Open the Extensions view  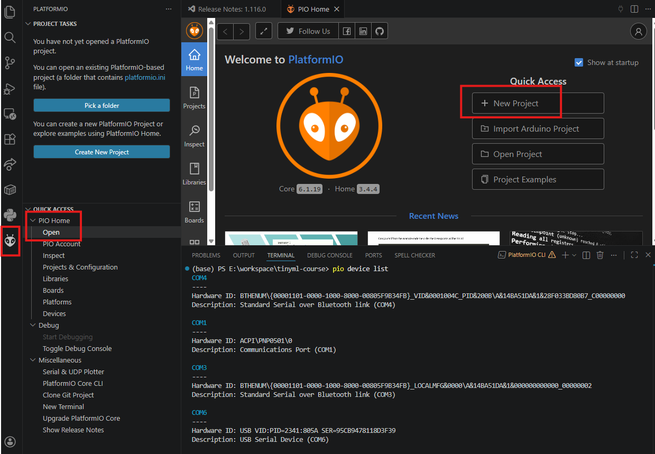coord(10,139)
